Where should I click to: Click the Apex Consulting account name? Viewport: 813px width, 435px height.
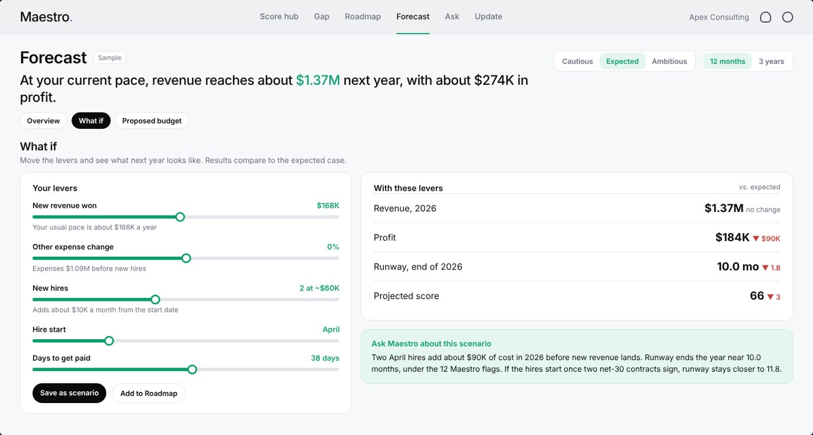[719, 17]
